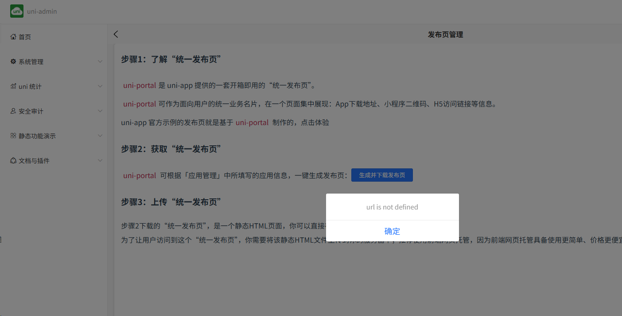Image resolution: width=622 pixels, height=316 pixels.
Task: Expand the 系统管理 menu chevron
Action: (x=100, y=61)
